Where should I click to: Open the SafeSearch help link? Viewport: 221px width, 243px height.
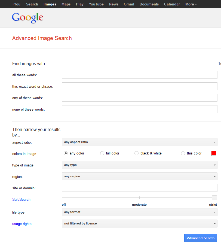[x=22, y=200]
